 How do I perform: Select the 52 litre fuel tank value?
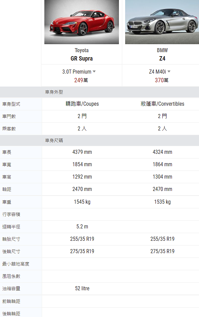[82, 288]
